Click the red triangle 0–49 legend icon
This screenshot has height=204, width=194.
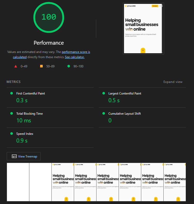click(16, 66)
